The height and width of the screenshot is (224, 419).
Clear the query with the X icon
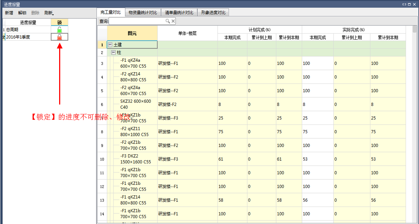tap(173, 21)
